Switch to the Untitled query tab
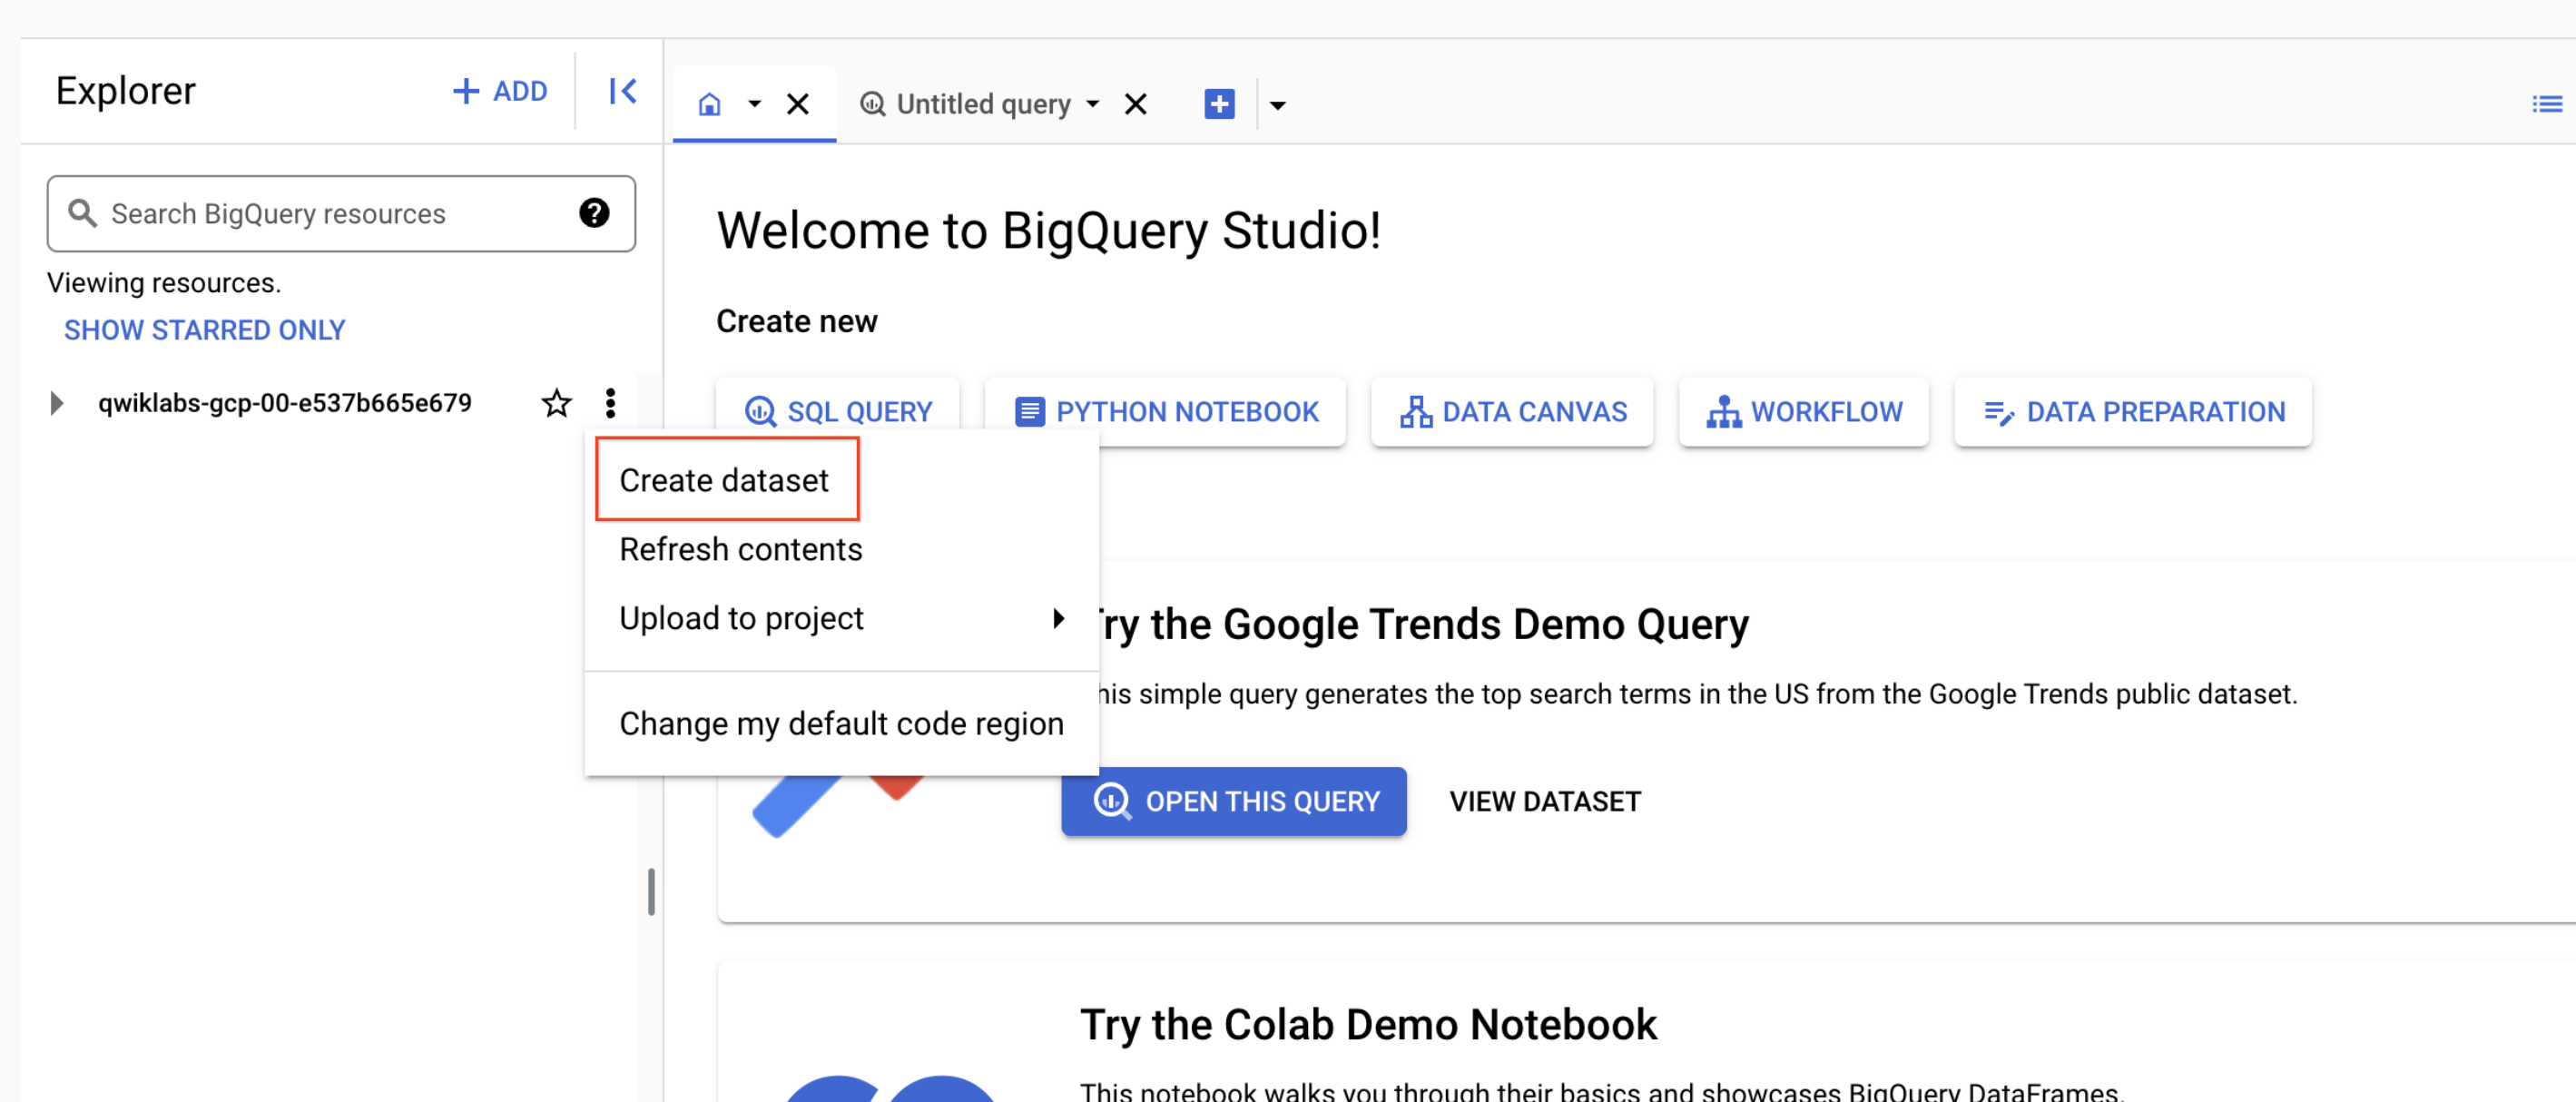 pyautogui.click(x=981, y=103)
